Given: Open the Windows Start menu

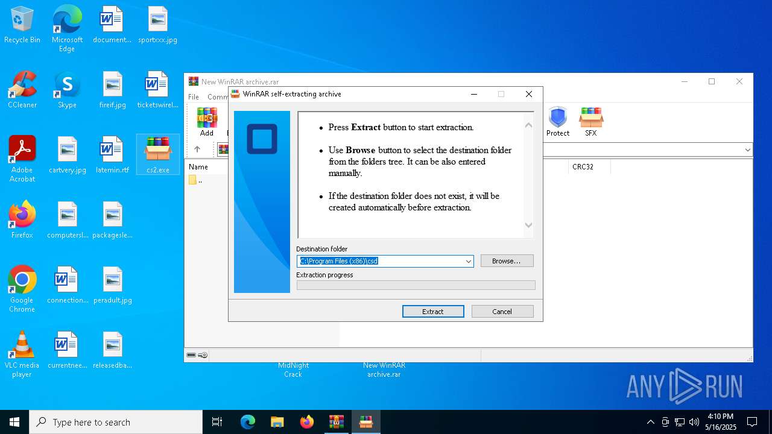Looking at the screenshot, I should (14, 422).
